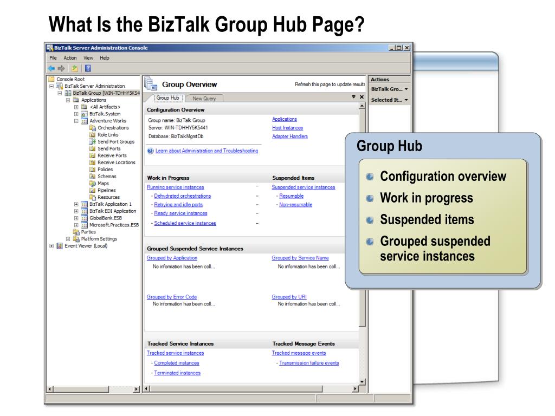Viewport: 555px width, 416px height.
Task: Select the Resources icon
Action: (x=92, y=197)
